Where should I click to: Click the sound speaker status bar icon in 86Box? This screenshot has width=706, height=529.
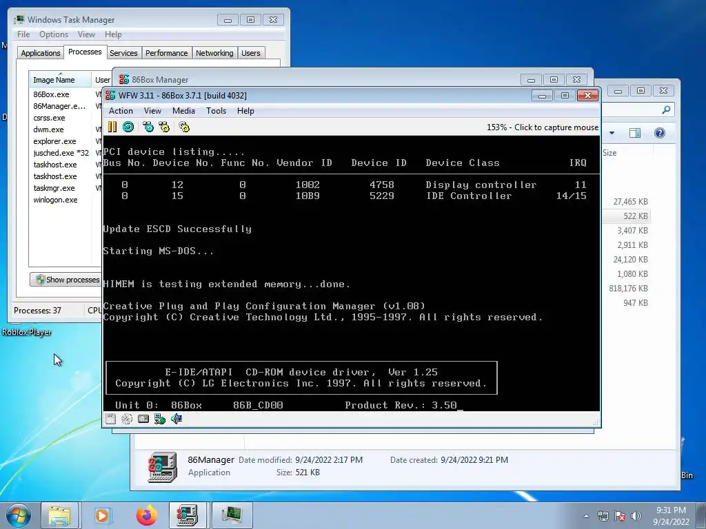(x=176, y=419)
